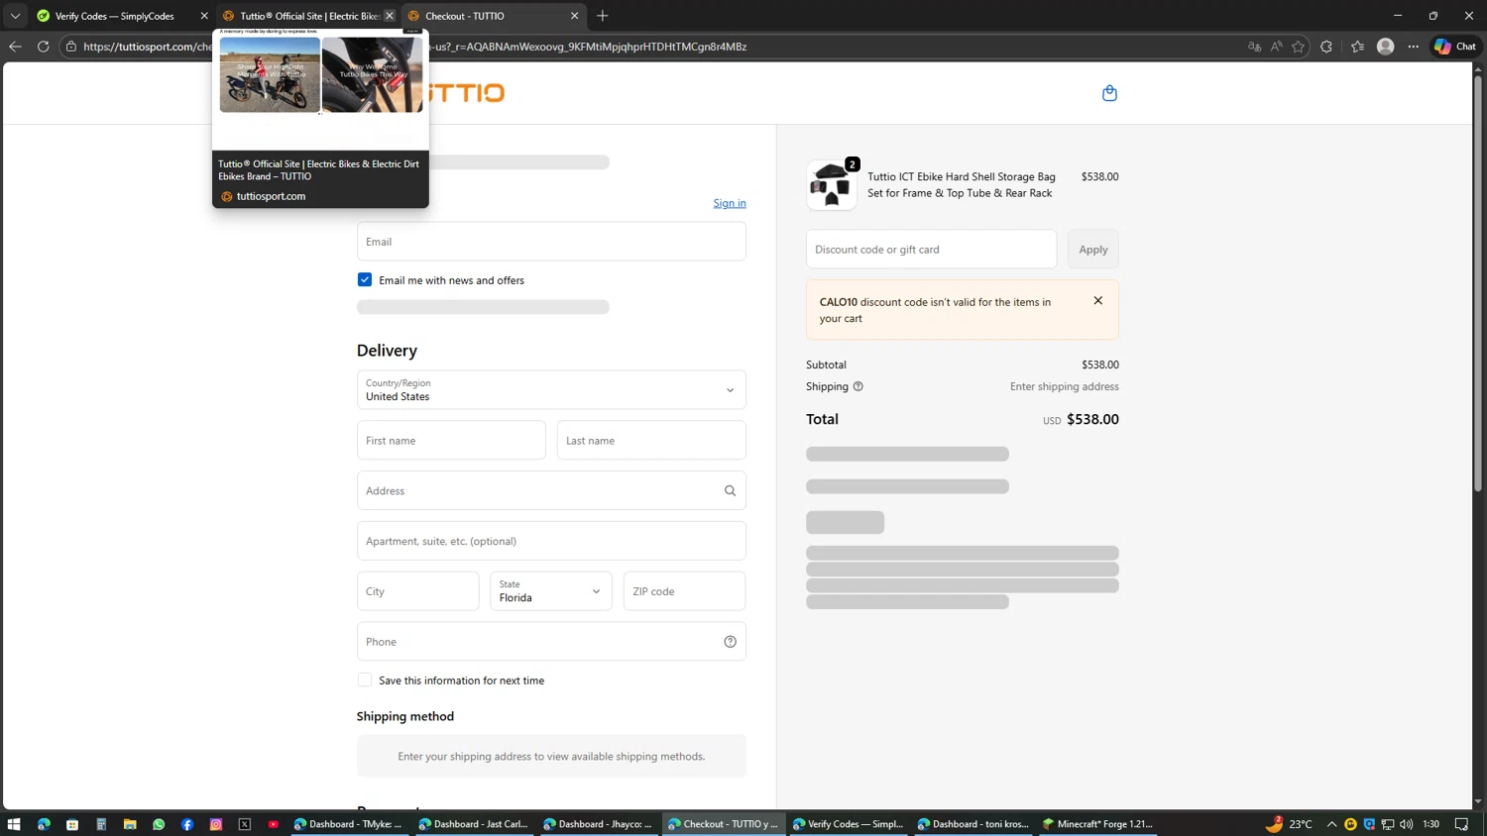This screenshot has width=1487, height=836.
Task: Open the Country/Region dropdown
Action: click(551, 389)
